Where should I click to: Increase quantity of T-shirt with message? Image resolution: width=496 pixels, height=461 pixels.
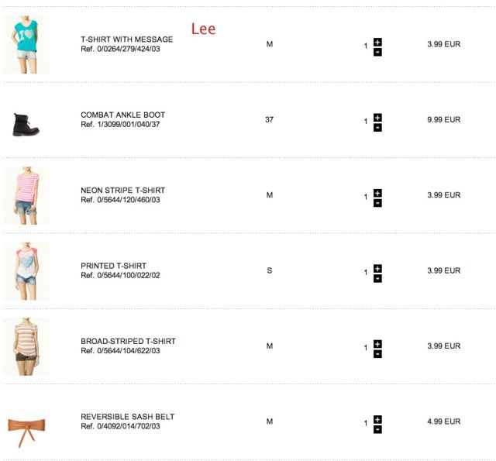(377, 42)
